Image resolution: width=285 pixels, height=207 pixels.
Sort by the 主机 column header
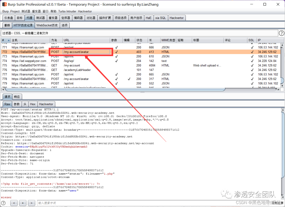tap(30, 40)
